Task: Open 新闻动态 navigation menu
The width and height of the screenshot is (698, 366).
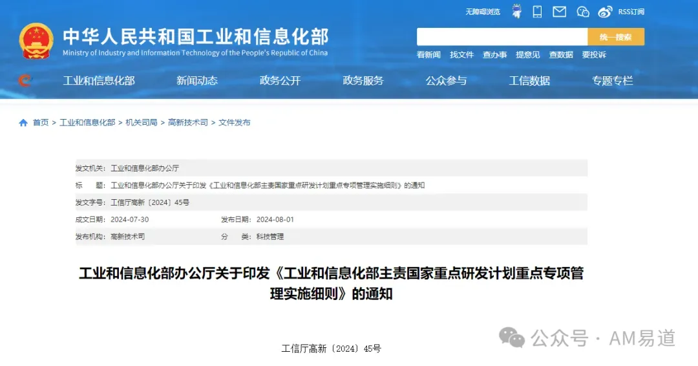Action: pos(196,81)
